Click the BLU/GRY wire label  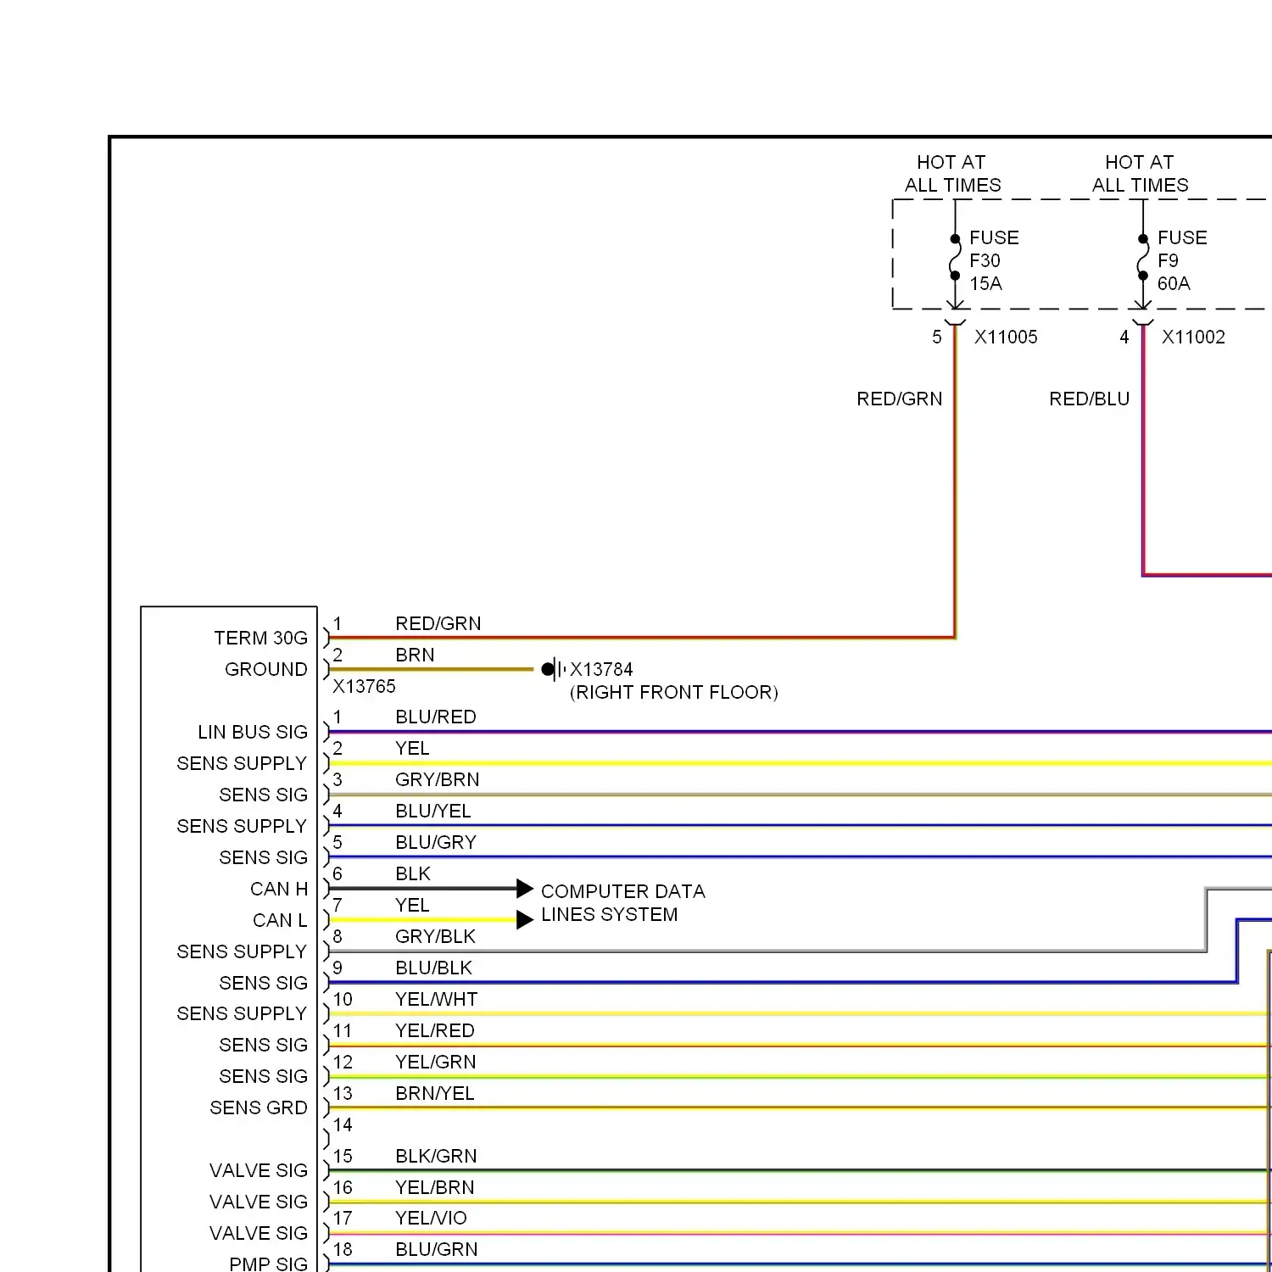(436, 842)
